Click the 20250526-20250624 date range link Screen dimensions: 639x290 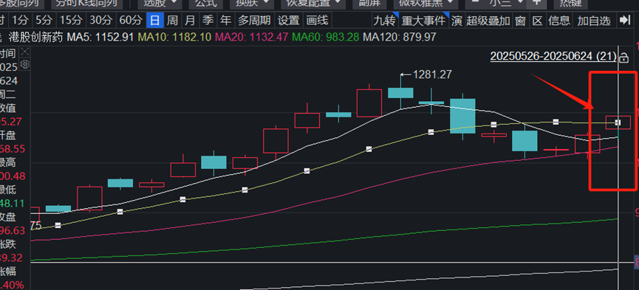pos(553,56)
